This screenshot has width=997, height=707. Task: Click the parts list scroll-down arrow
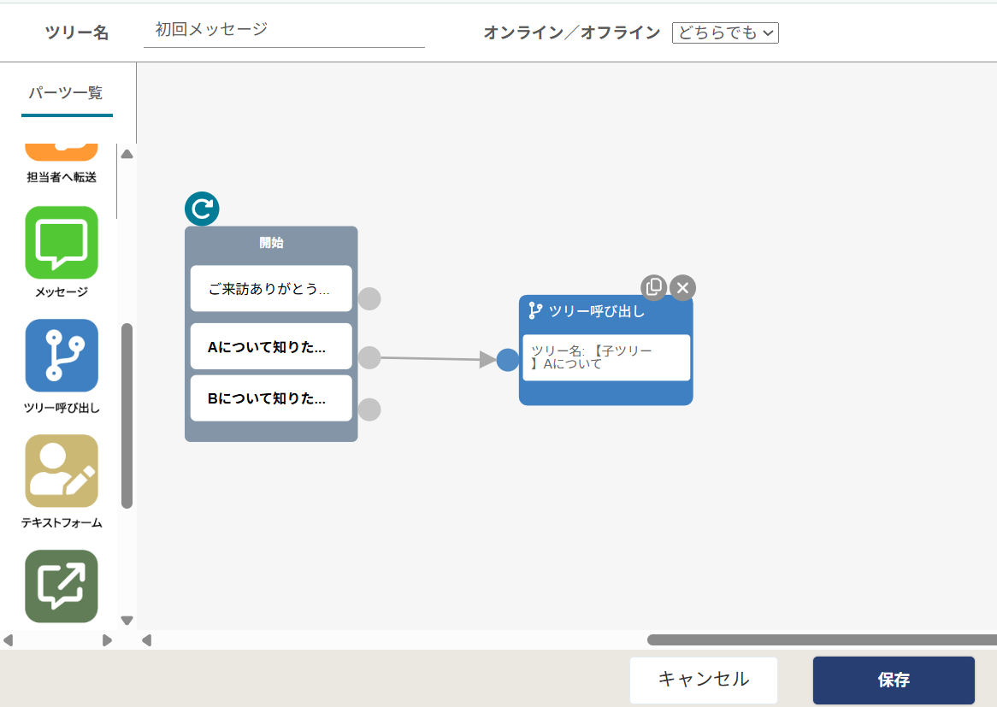(127, 620)
